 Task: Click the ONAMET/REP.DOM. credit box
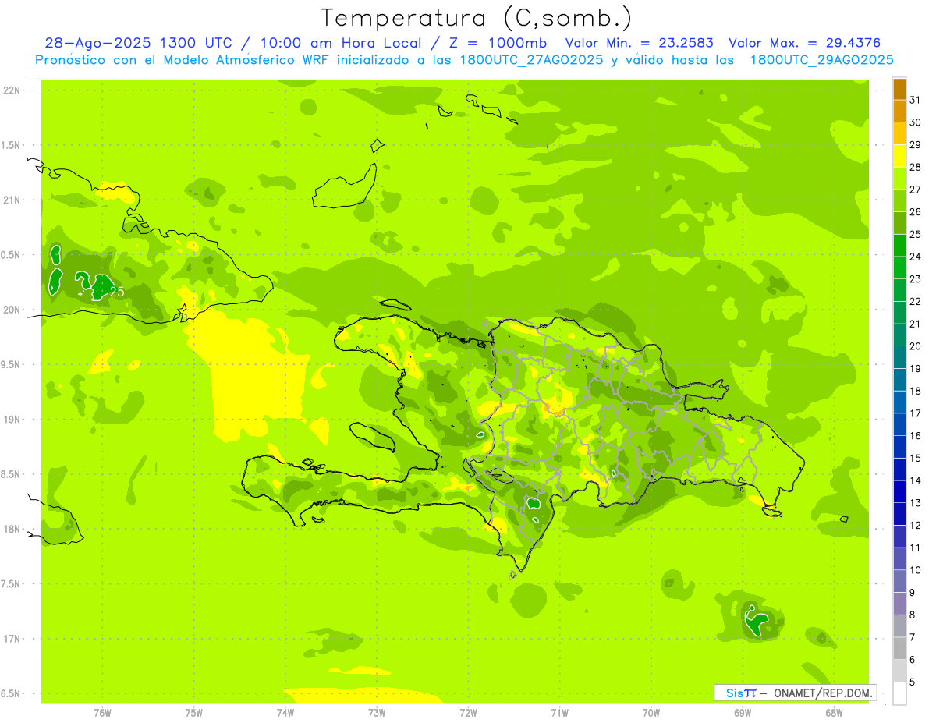click(796, 693)
